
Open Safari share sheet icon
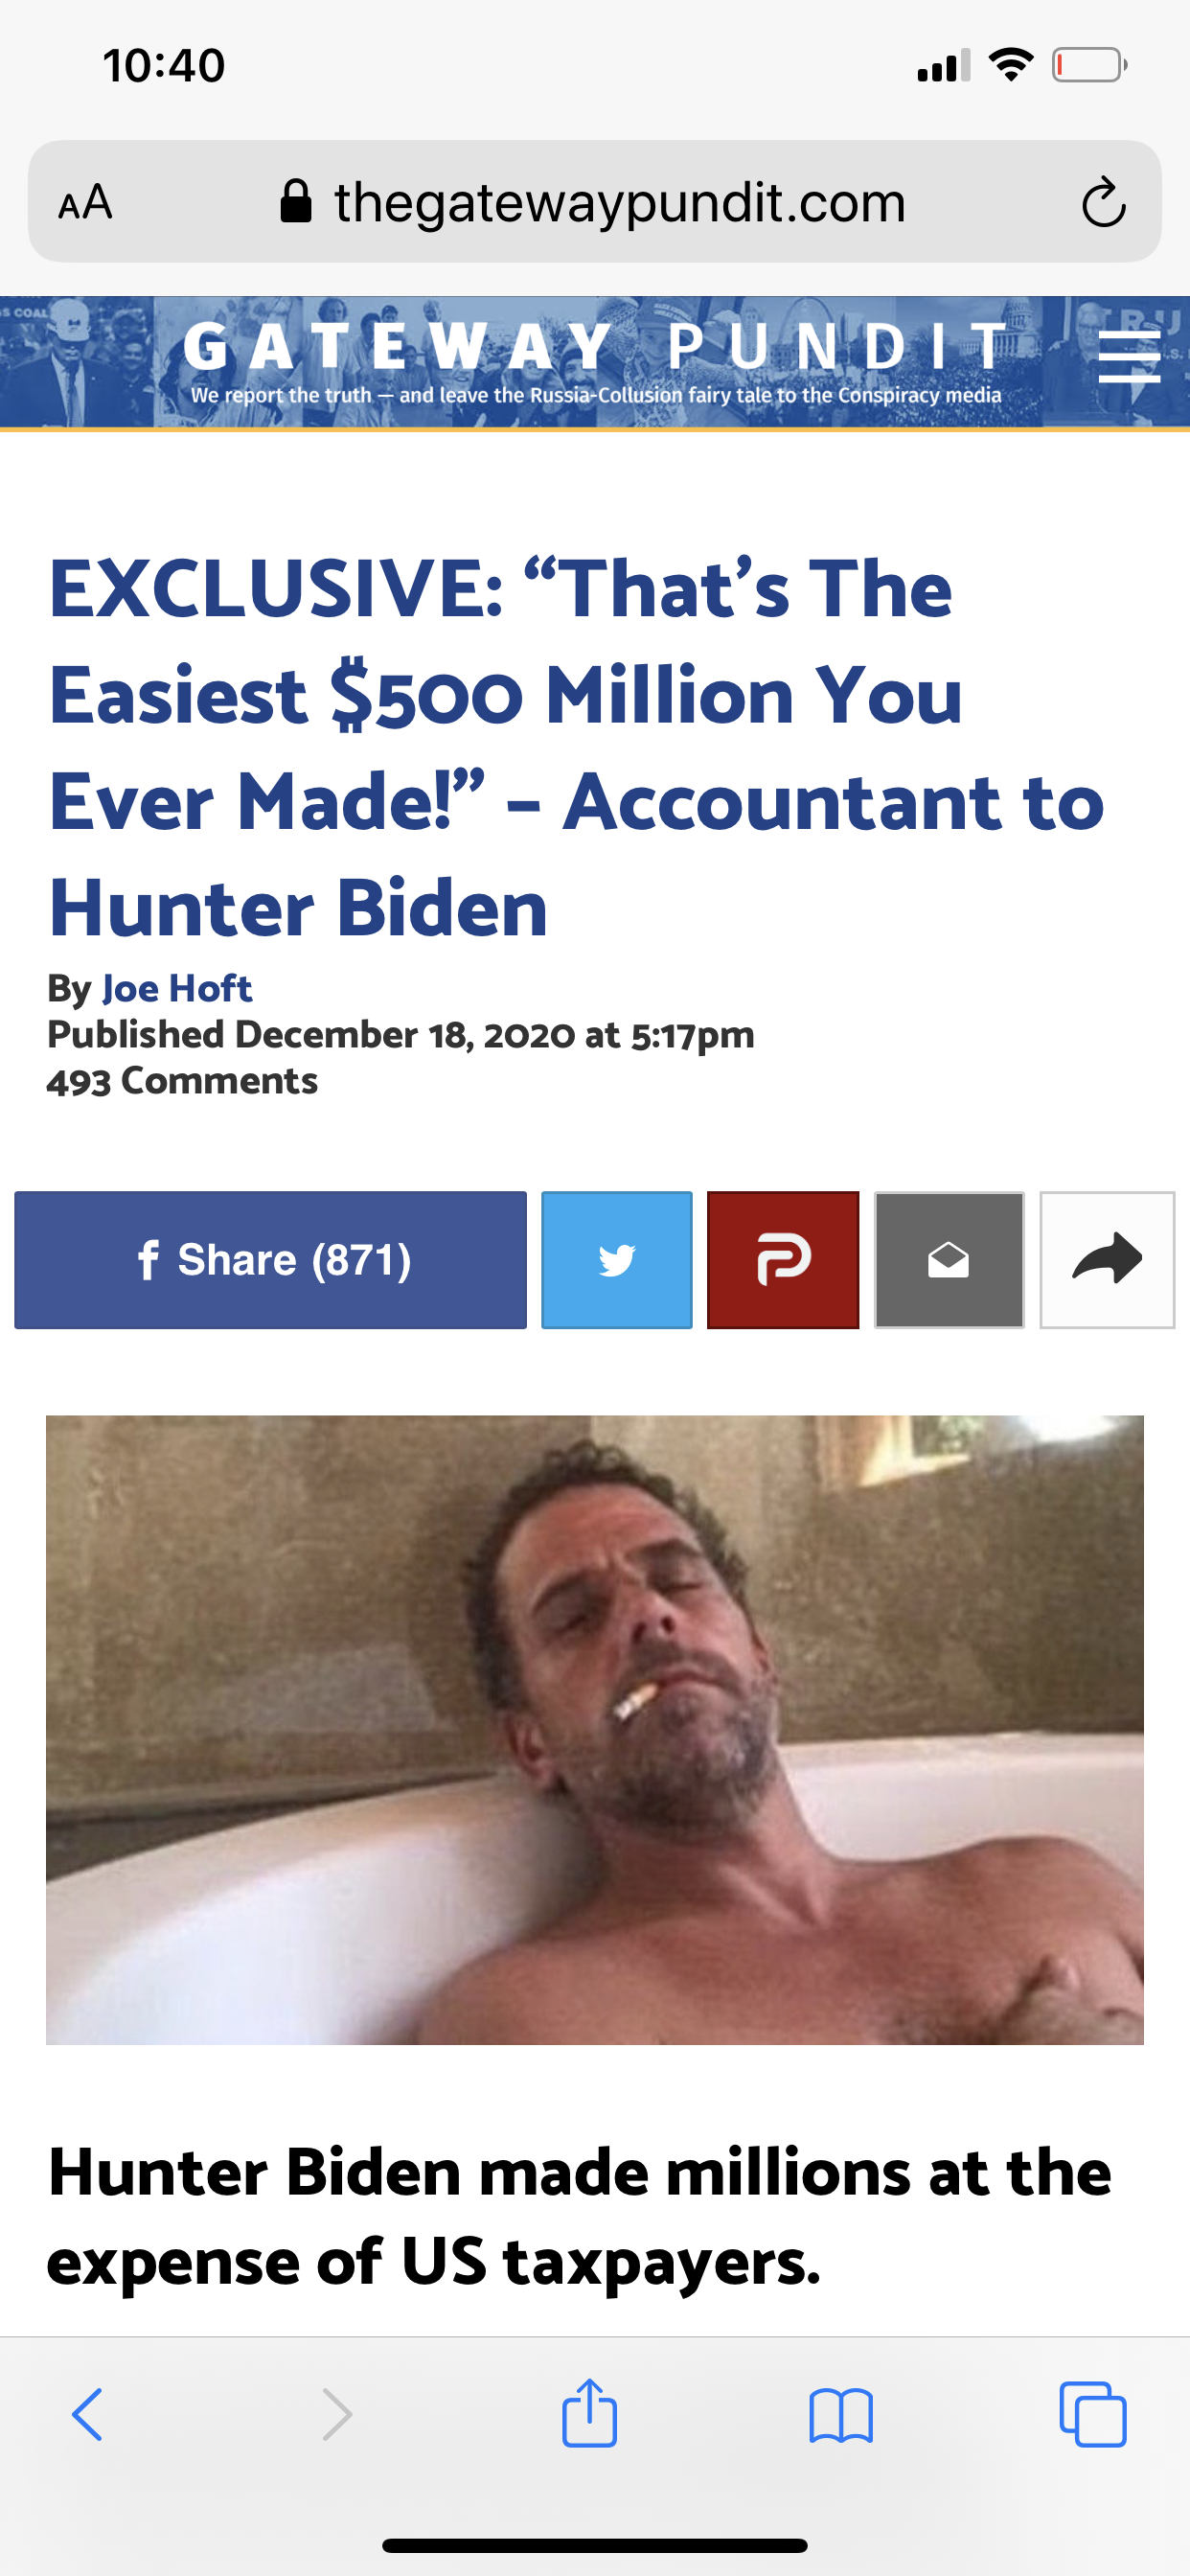coord(590,2412)
